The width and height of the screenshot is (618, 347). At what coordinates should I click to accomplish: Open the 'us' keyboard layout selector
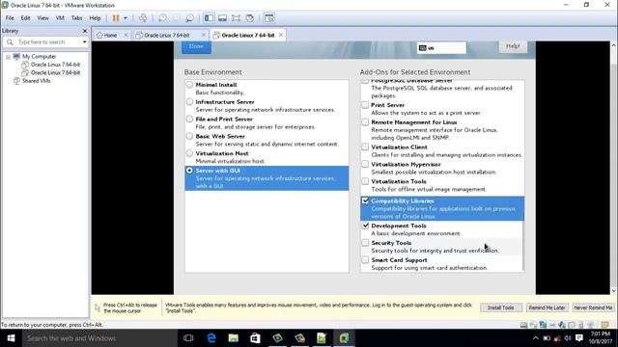(x=441, y=47)
